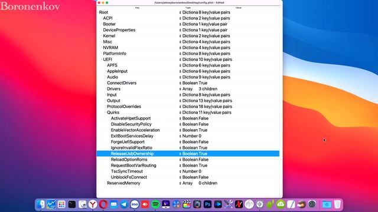This screenshot has width=378, height=212.
Task: Select the ProtocolOverrides row
Action: point(188,107)
